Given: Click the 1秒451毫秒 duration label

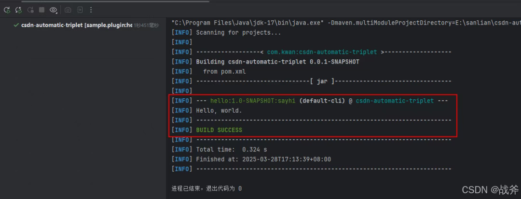Looking at the screenshot, I should point(146,25).
